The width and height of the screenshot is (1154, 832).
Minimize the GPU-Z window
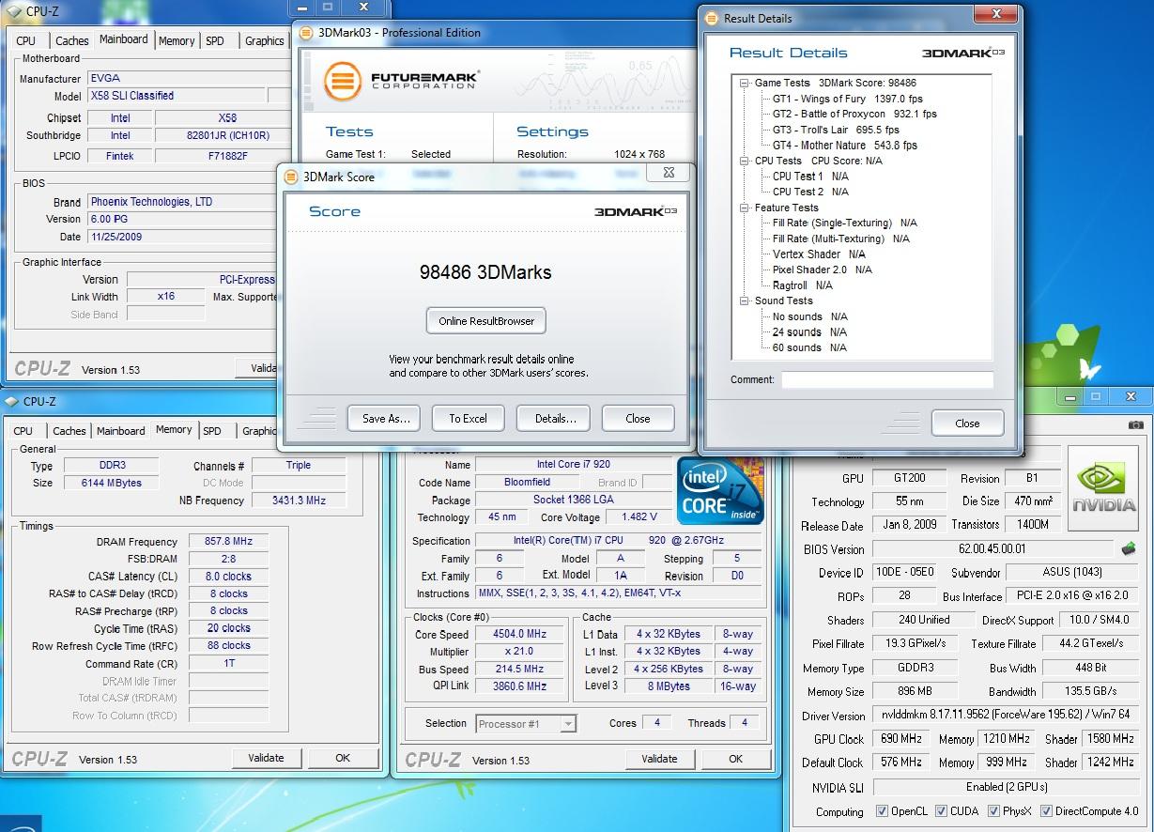tap(1068, 397)
